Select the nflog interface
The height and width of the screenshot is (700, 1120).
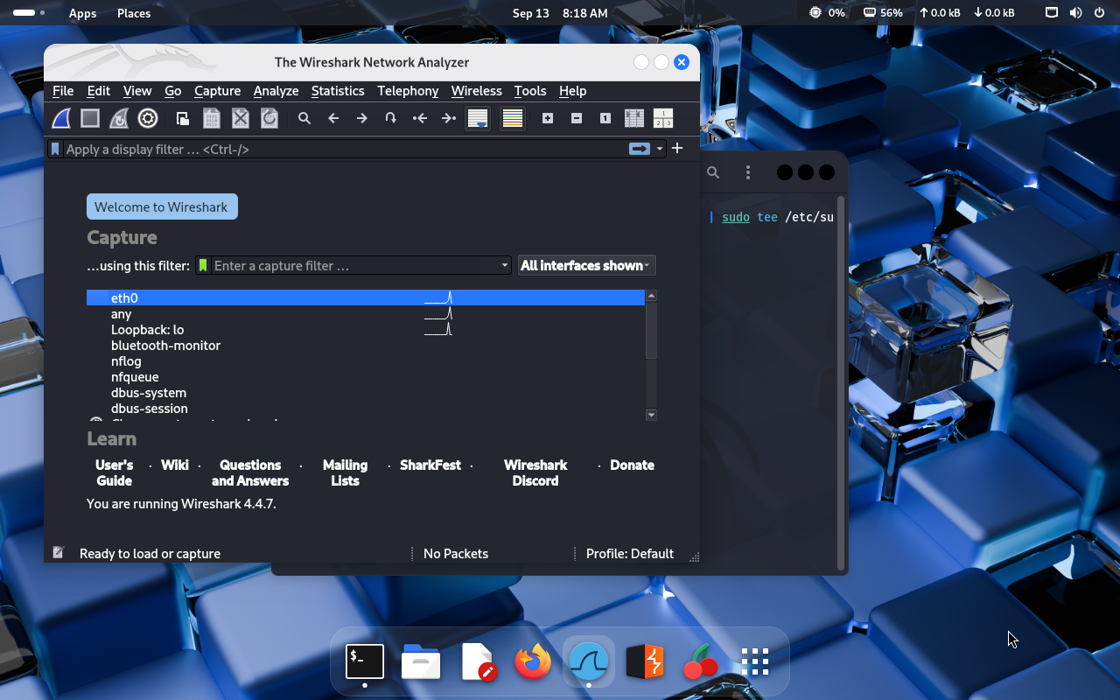point(366,361)
